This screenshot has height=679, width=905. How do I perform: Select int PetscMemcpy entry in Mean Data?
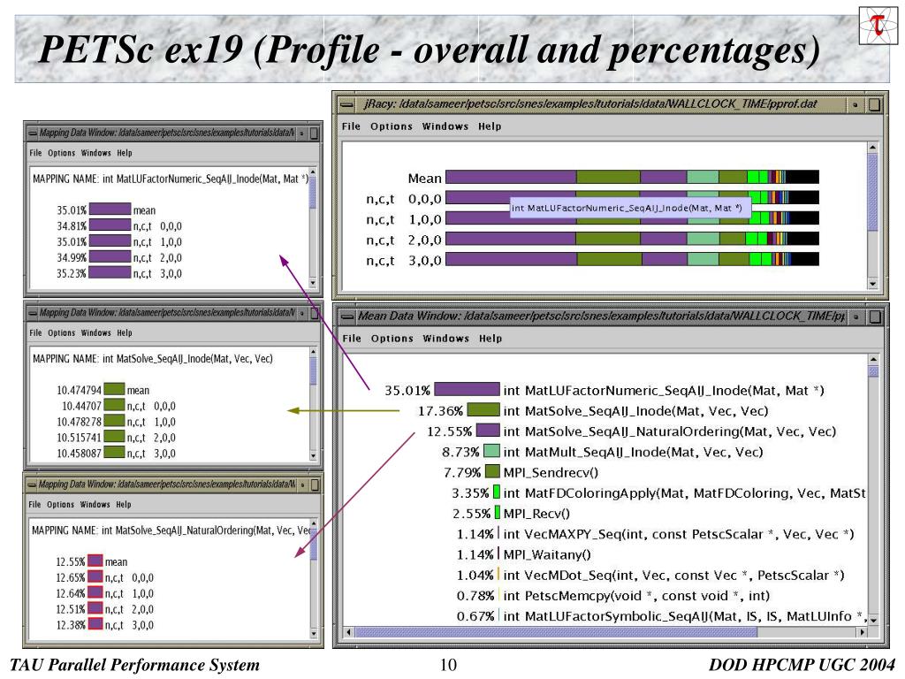(x=636, y=595)
